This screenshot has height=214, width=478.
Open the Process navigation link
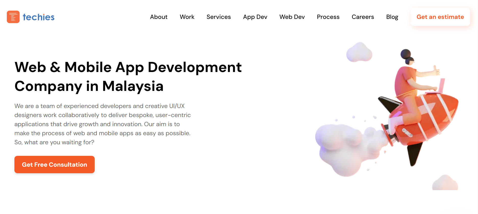[x=328, y=17]
